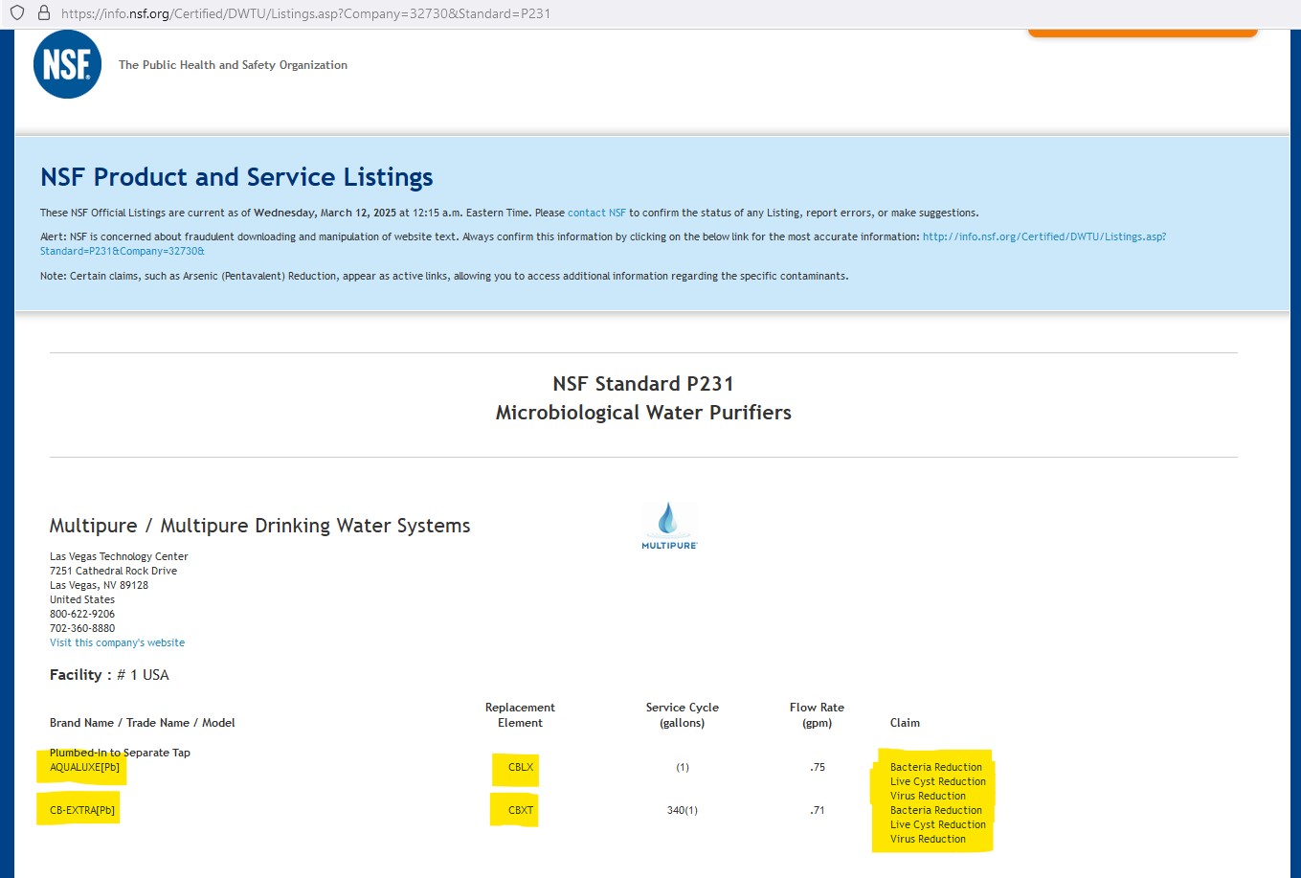The image size is (1301, 878).
Task: Click the padlock site security icon
Action: coord(43,13)
